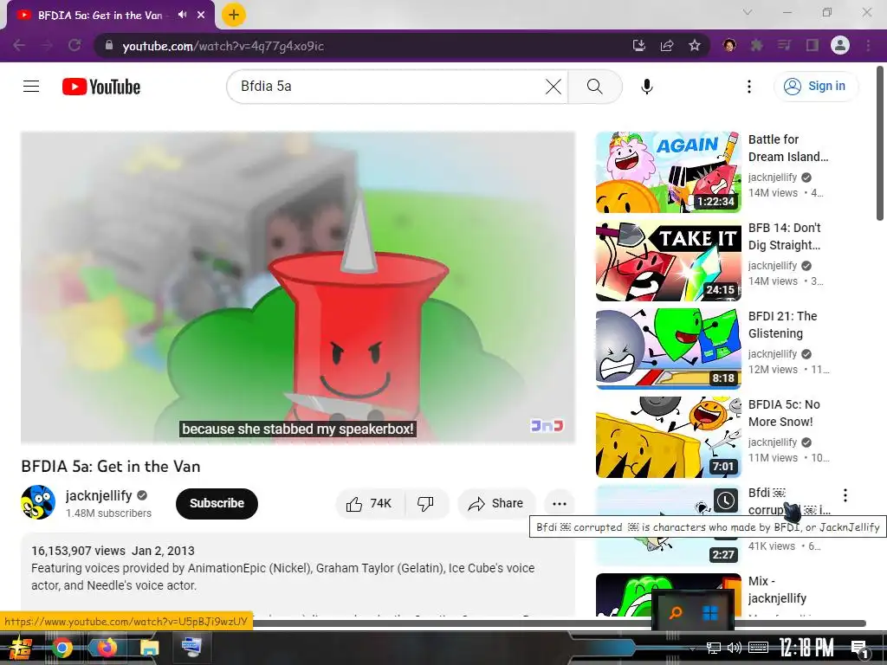Click the video player to pause
Screen dimensions: 887x665
[298, 287]
